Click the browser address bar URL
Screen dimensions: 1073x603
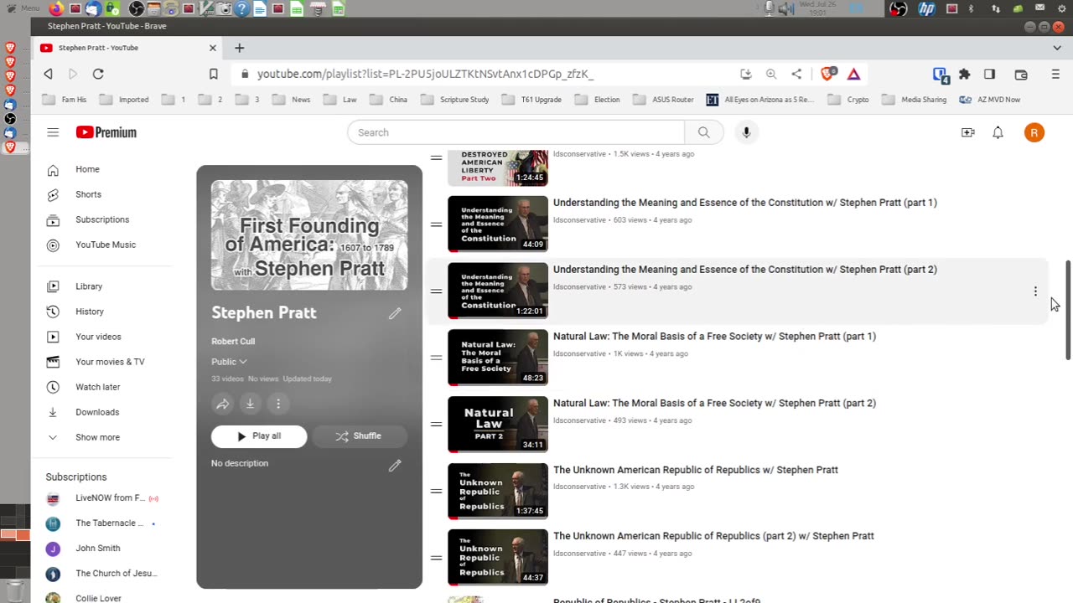pyautogui.click(x=426, y=74)
